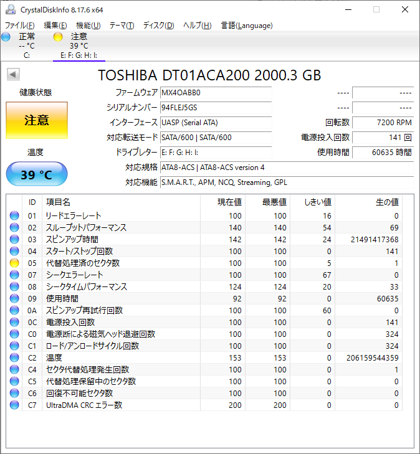Click status orb for row 01 リードエラーレート
The image size is (420, 454).
(14, 215)
